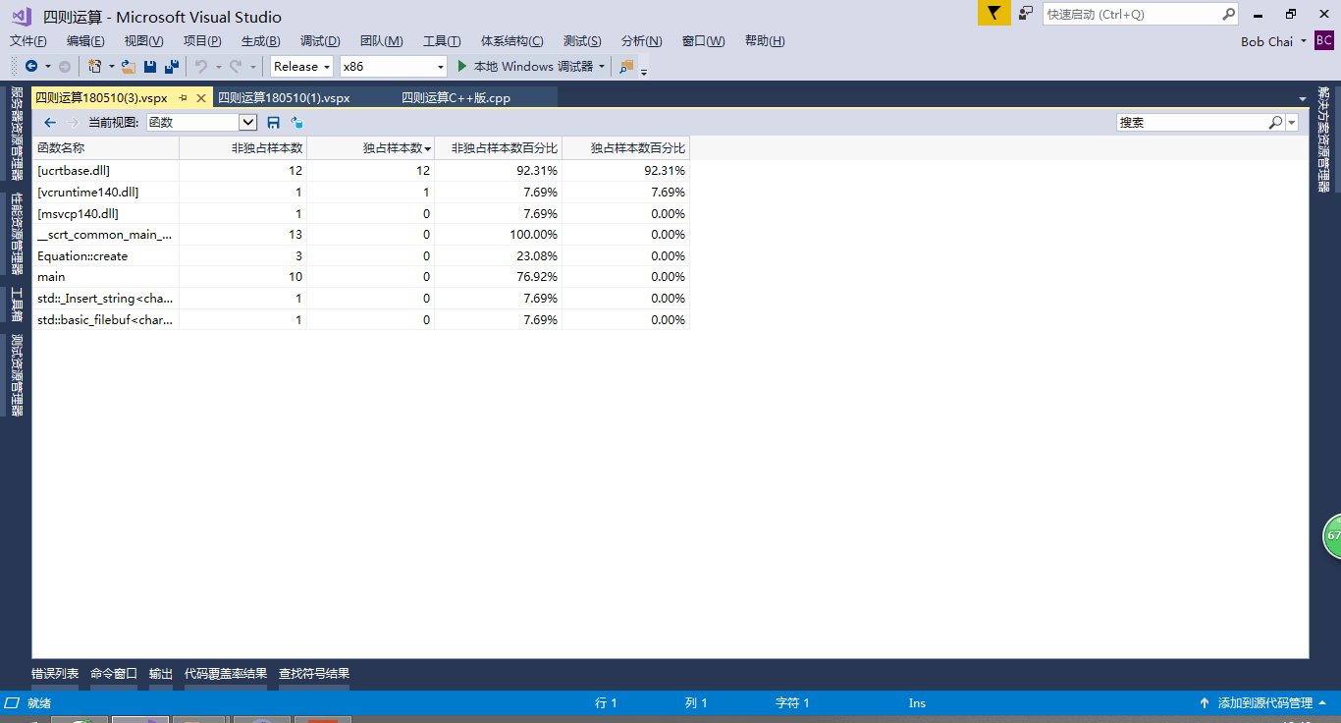Toggle the pin on the 四则运算180510(3).vspx tab
1341x723 pixels.
pos(184,98)
